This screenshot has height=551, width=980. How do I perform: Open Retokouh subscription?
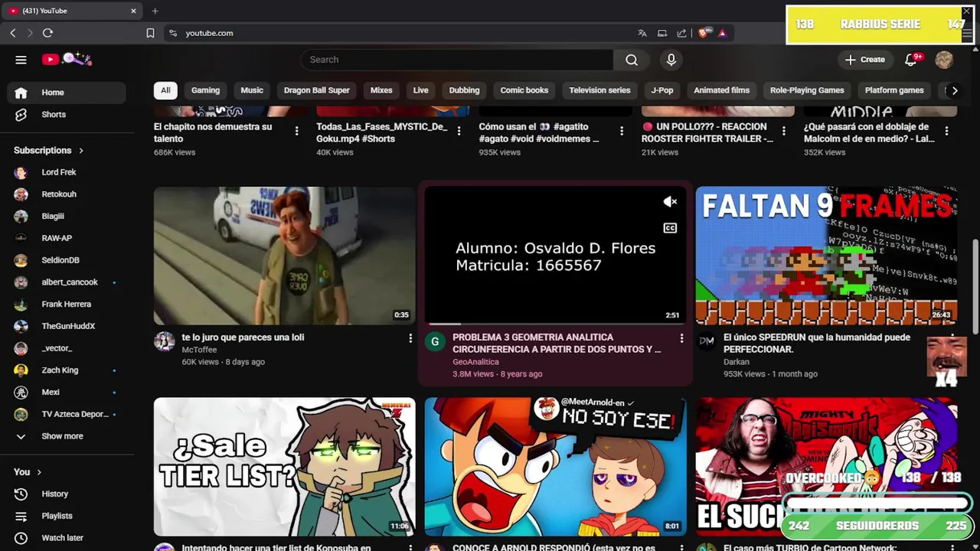[x=65, y=194]
